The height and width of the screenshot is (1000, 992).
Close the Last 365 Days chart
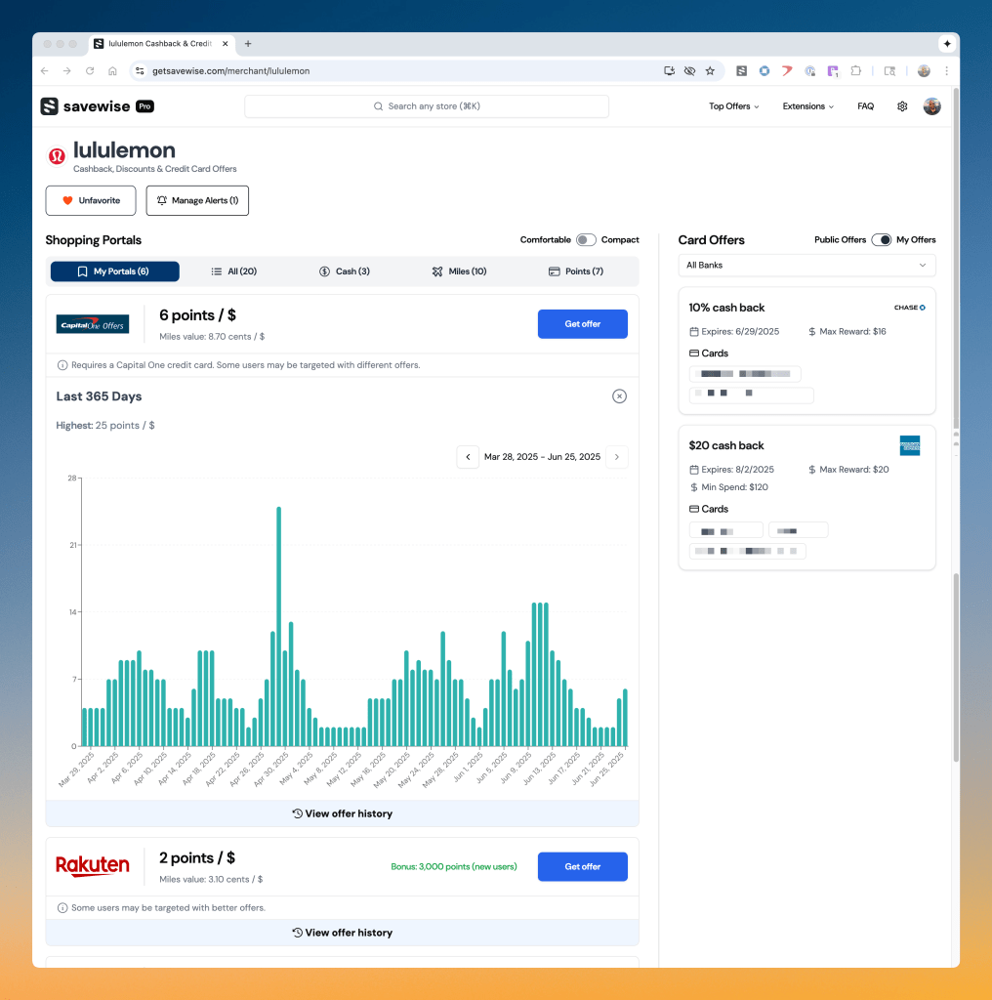[x=619, y=396]
